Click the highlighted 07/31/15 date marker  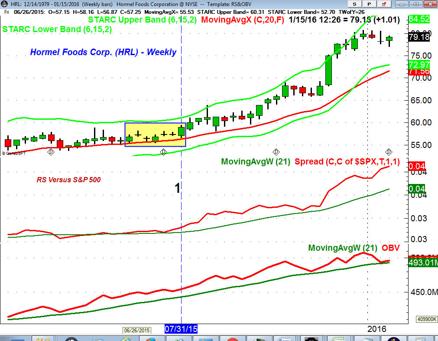[181, 329]
